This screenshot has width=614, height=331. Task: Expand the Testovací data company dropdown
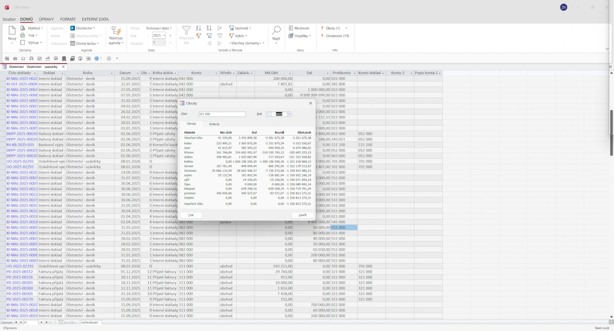[159, 28]
